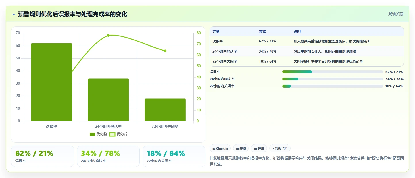The width and height of the screenshot is (415, 178).
Task: Click the 72小时内关闭率 progress bar
Action: pos(333,86)
